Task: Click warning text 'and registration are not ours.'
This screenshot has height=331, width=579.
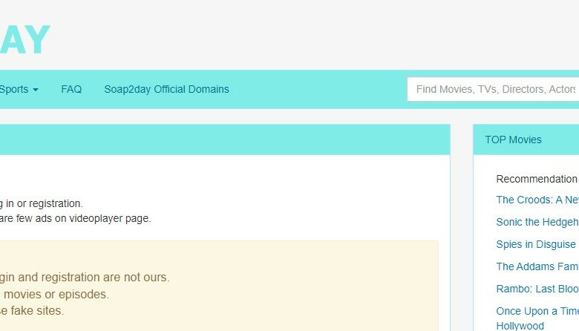Action: tap(94, 277)
